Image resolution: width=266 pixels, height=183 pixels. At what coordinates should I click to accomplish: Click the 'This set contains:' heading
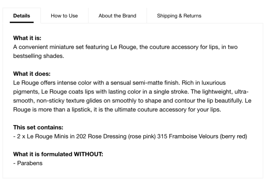38,127
